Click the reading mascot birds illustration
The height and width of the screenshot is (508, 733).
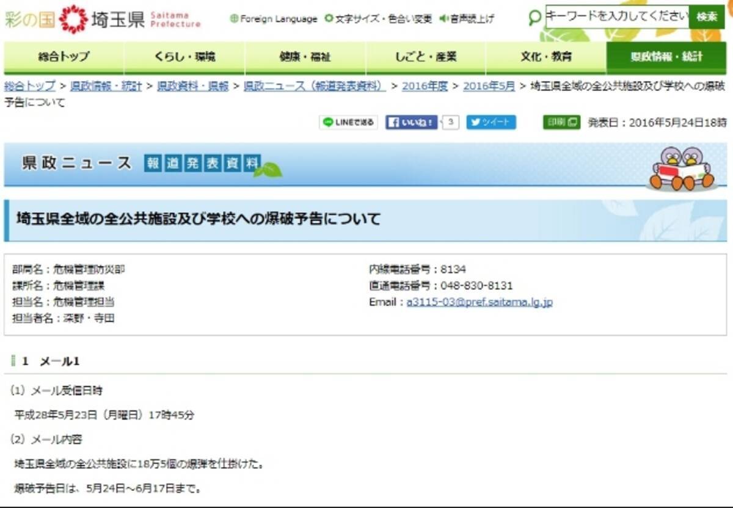[x=682, y=168]
